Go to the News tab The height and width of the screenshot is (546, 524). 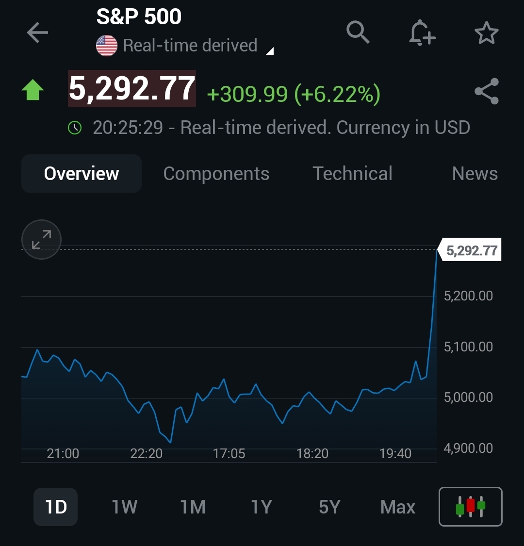(x=475, y=174)
